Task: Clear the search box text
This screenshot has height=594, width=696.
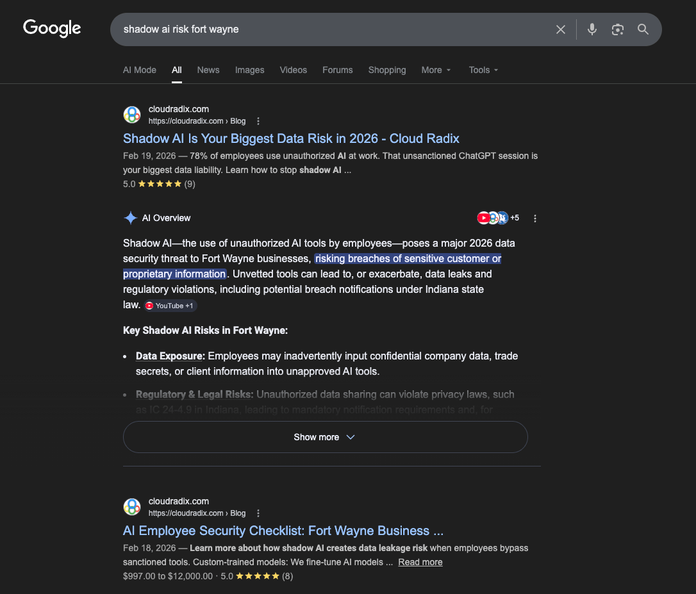Action: [x=561, y=29]
